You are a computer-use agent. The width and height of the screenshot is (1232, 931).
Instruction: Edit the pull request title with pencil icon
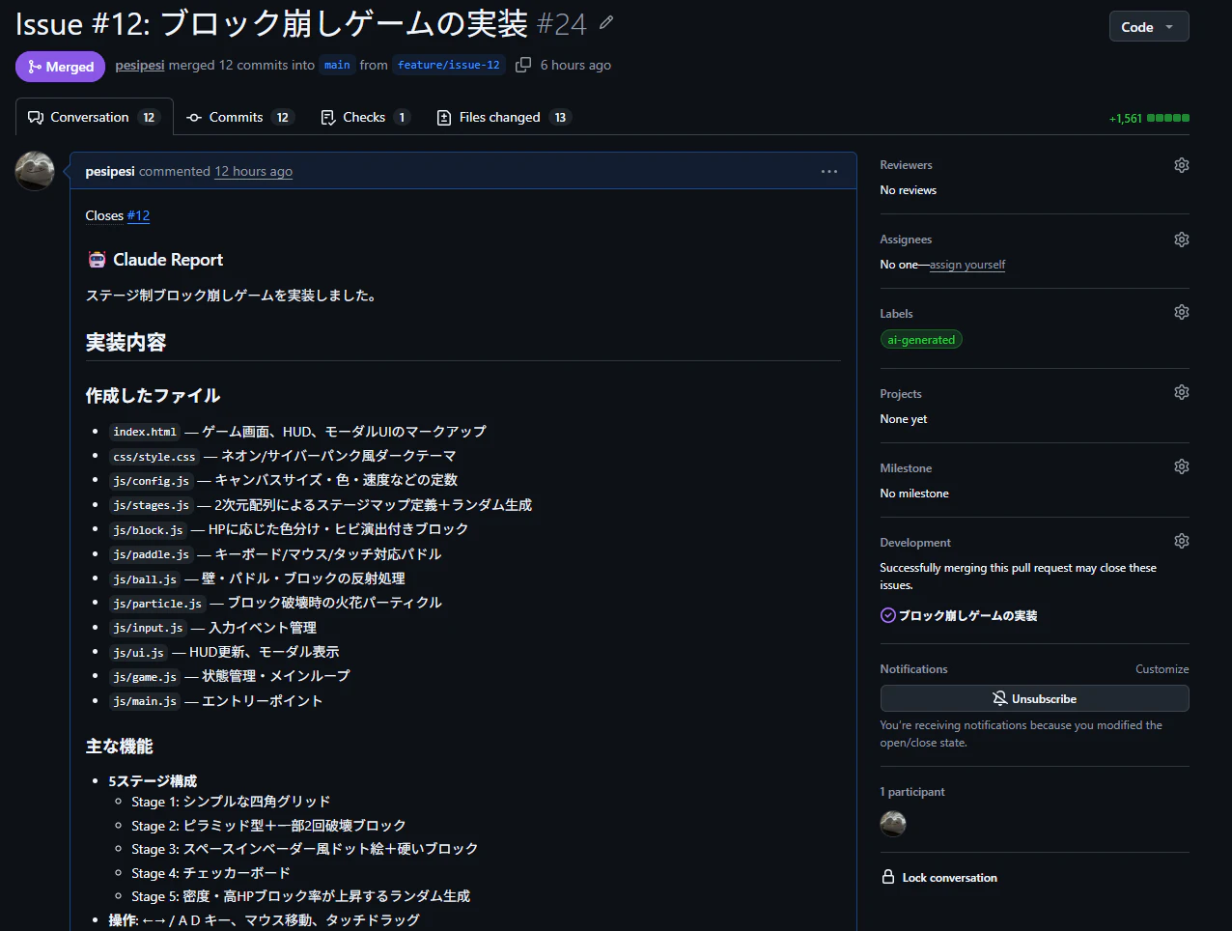(x=606, y=22)
